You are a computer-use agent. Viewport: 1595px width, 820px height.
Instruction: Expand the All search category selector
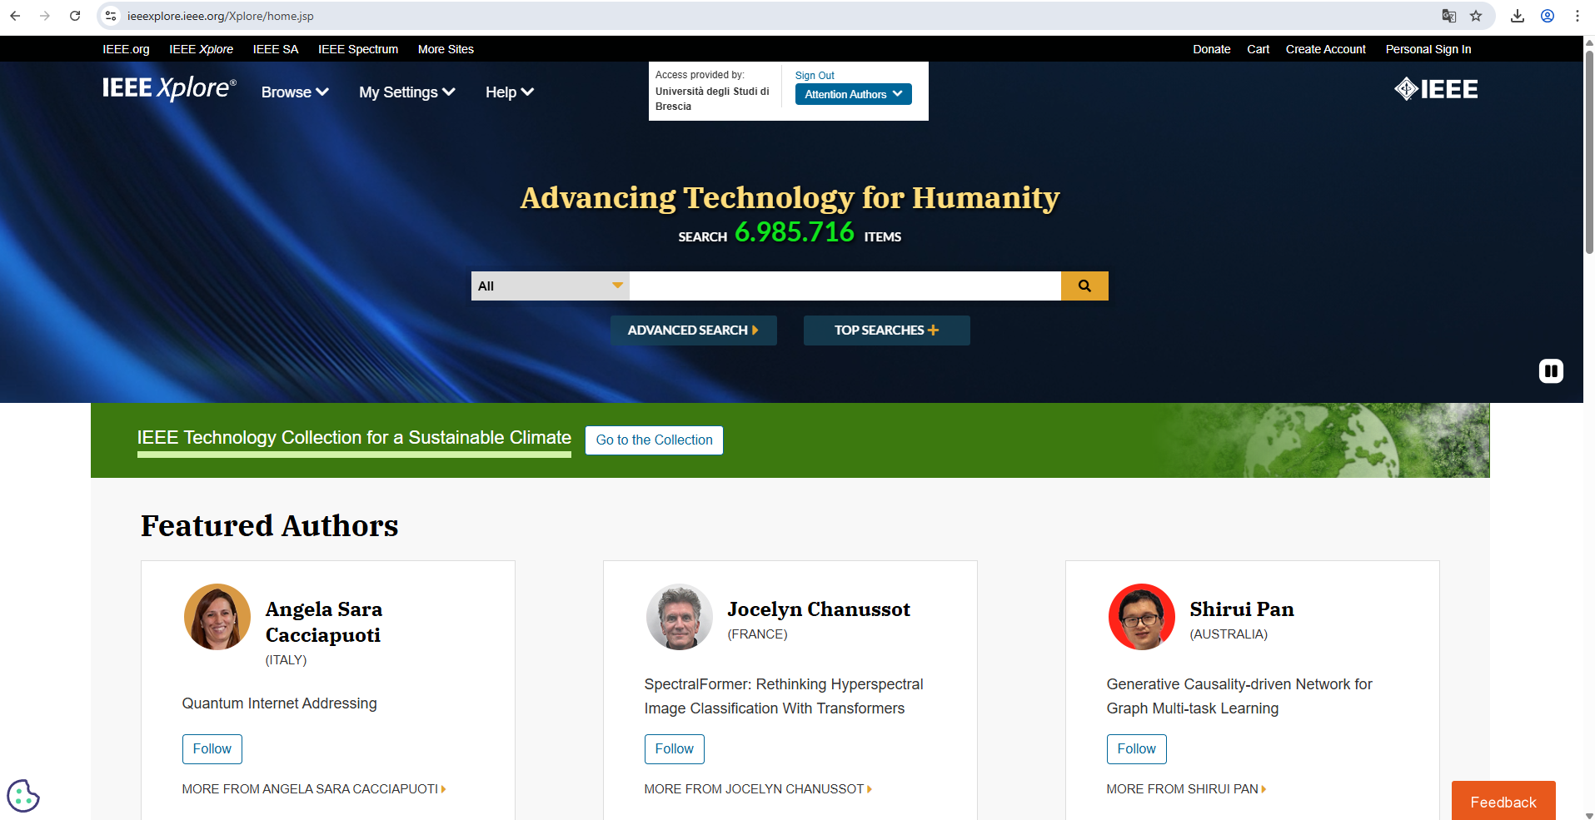(550, 286)
